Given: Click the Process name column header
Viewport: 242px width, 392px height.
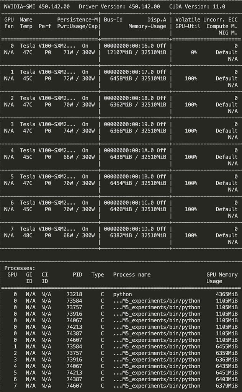Looking at the screenshot, I should click(132, 274).
